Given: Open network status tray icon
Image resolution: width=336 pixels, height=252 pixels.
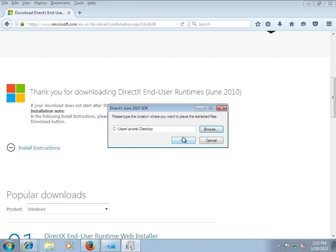Looking at the screenshot, I should click(x=295, y=246).
